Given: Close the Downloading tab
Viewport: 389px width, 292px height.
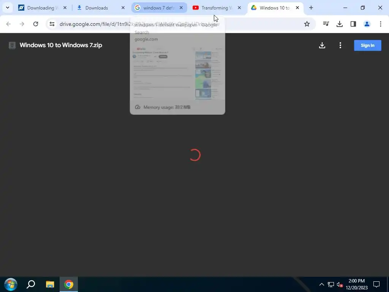Looking at the screenshot, I should coord(65,8).
